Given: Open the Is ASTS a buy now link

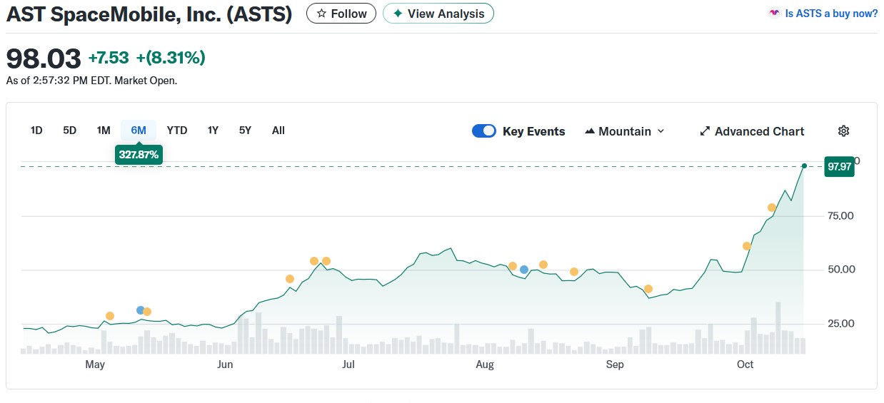Looking at the screenshot, I should 831,14.
